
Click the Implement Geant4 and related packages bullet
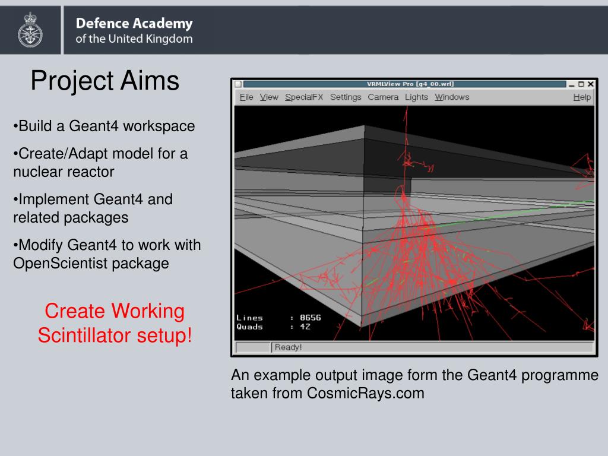click(93, 208)
